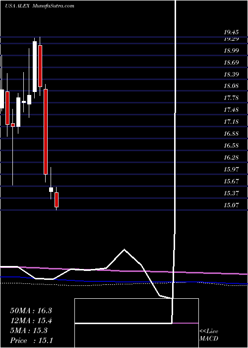Click the 17.78 price label
248x348 pixels.
point(231,98)
